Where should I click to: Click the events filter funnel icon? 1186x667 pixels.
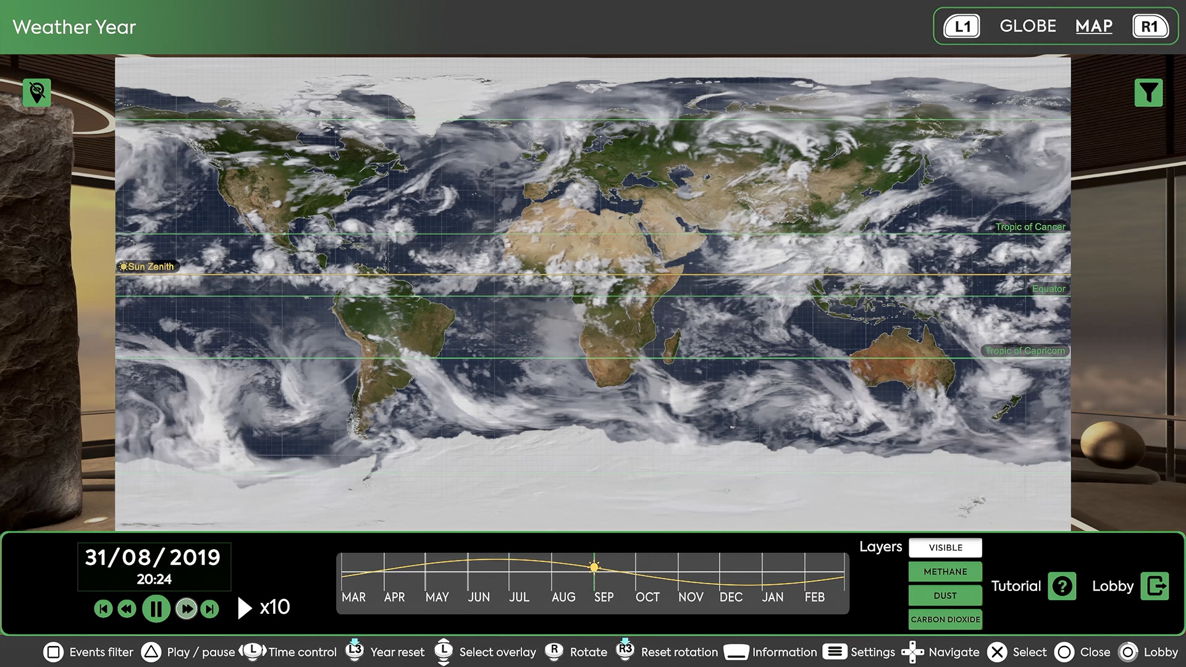pos(1148,93)
